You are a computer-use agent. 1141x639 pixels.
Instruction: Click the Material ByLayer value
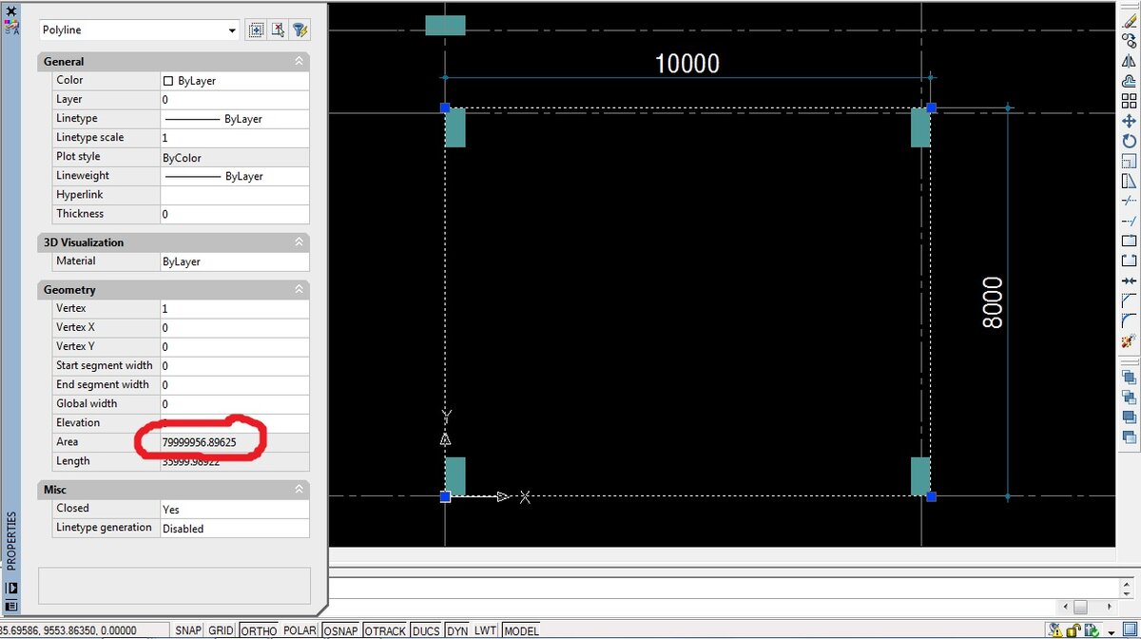pyautogui.click(x=234, y=261)
